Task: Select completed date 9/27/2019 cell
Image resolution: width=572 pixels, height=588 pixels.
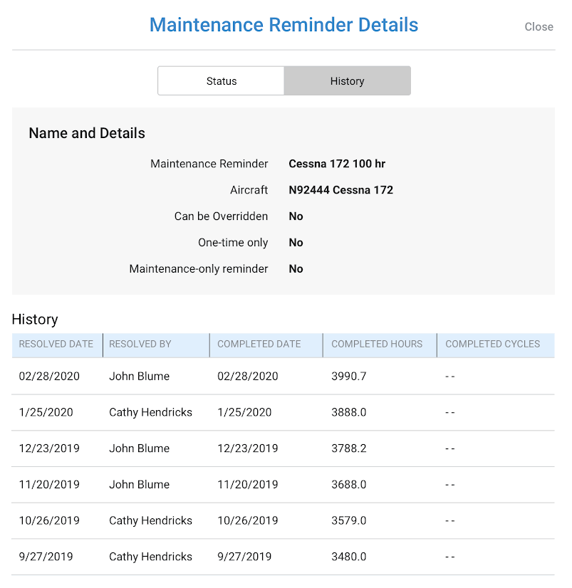Action: click(x=244, y=557)
